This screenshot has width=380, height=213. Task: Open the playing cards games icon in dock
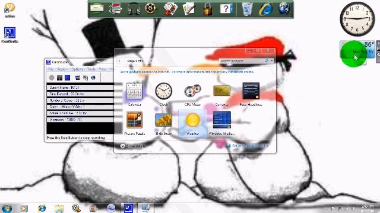pyautogui.click(x=170, y=9)
